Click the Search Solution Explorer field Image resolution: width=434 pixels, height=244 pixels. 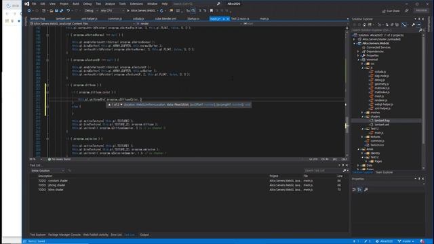click(x=385, y=30)
